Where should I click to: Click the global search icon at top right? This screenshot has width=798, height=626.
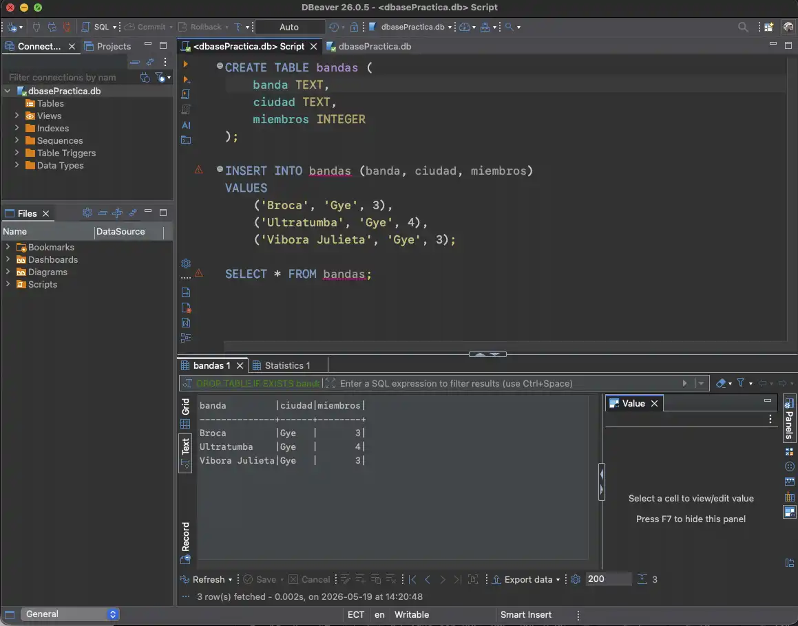click(x=743, y=27)
